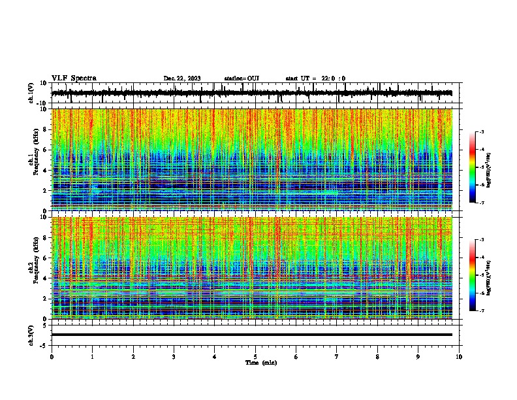Click the 'ch.1(V)' axis label

pyautogui.click(x=31, y=93)
